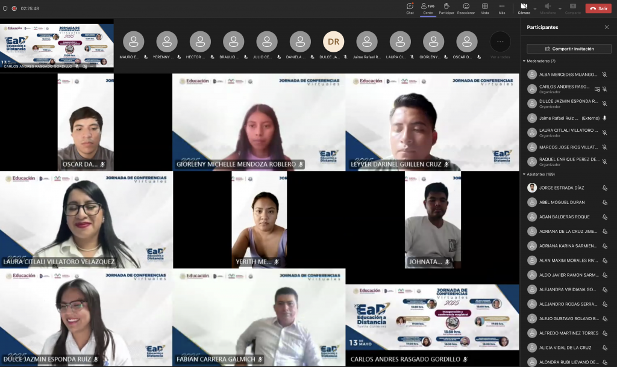Open the Participar raise hand option
The width and height of the screenshot is (617, 367).
click(446, 8)
